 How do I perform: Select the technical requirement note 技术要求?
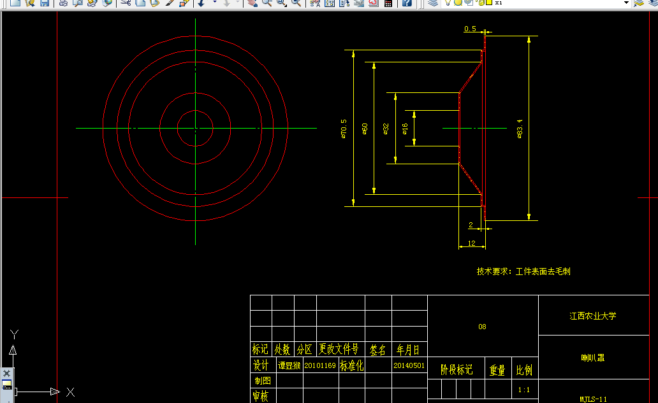pos(523,271)
